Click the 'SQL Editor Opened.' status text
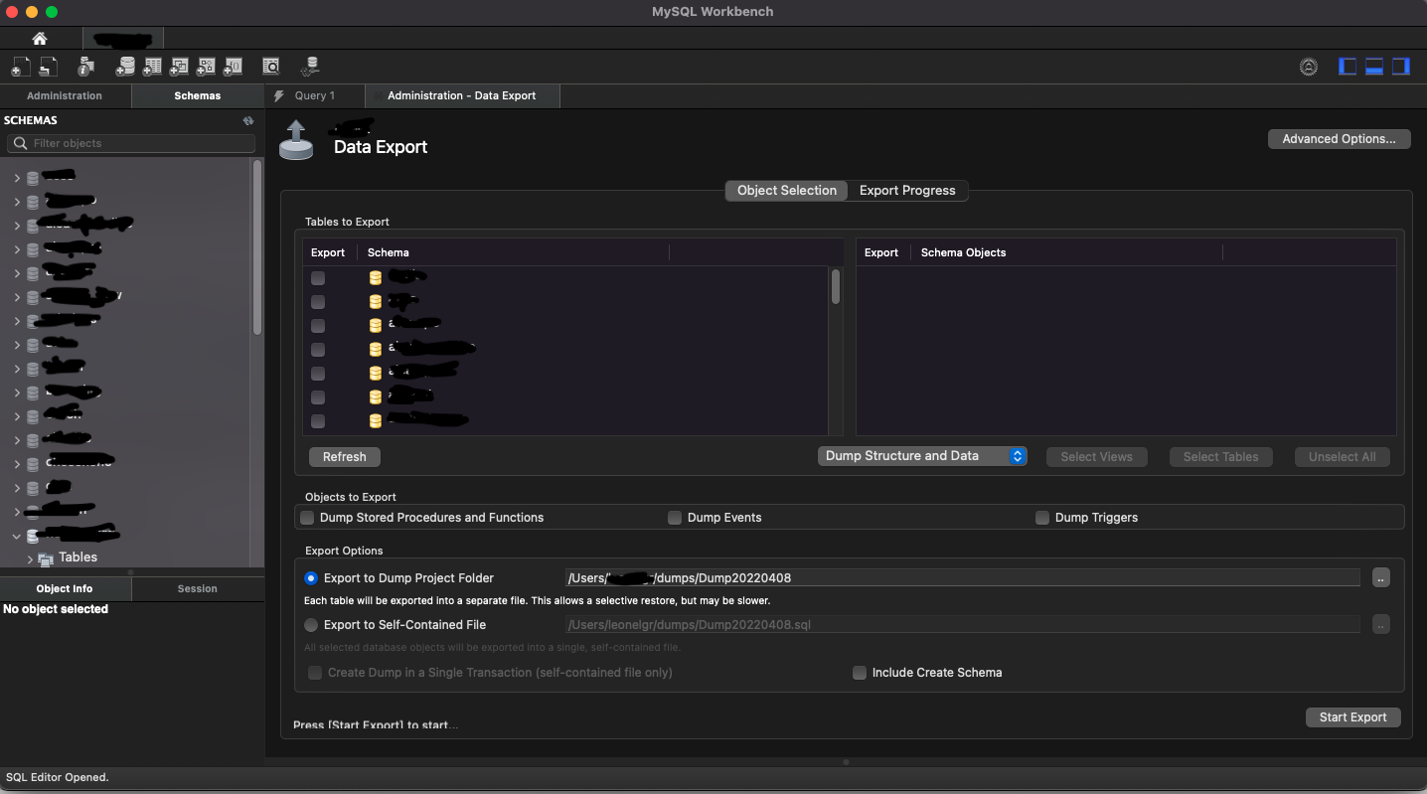The image size is (1427, 794). (57, 777)
